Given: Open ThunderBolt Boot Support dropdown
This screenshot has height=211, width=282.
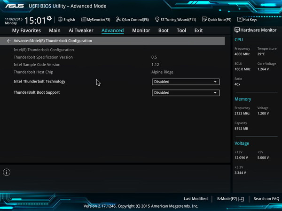Looking at the screenshot, I should click(x=186, y=93).
